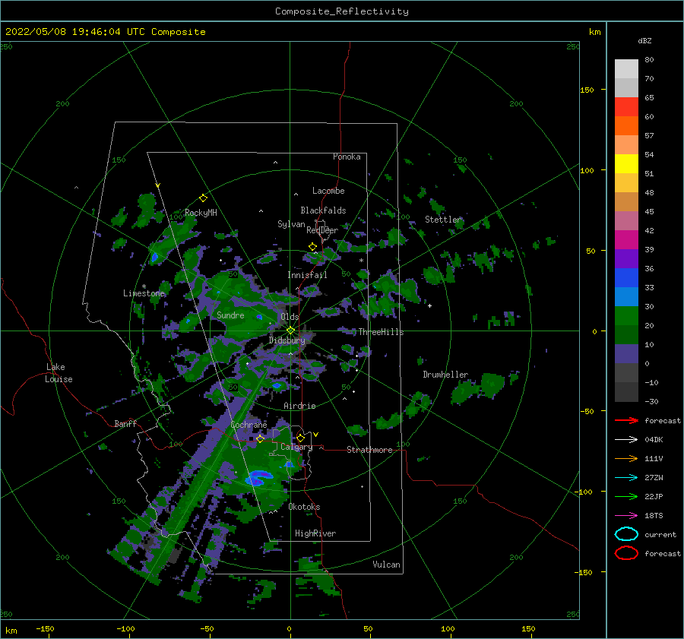Click the RedDeer city label
The height and width of the screenshot is (639, 684).
click(322, 230)
